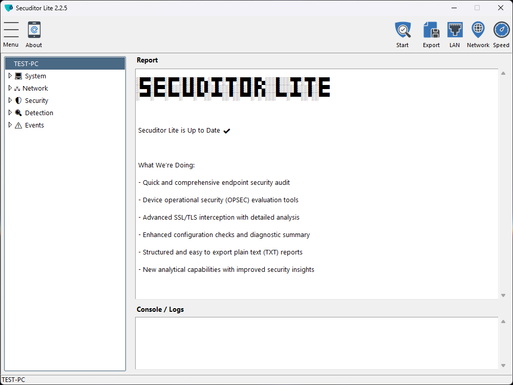Click the Network nodes icon in tree
The height and width of the screenshot is (385, 513).
17,89
